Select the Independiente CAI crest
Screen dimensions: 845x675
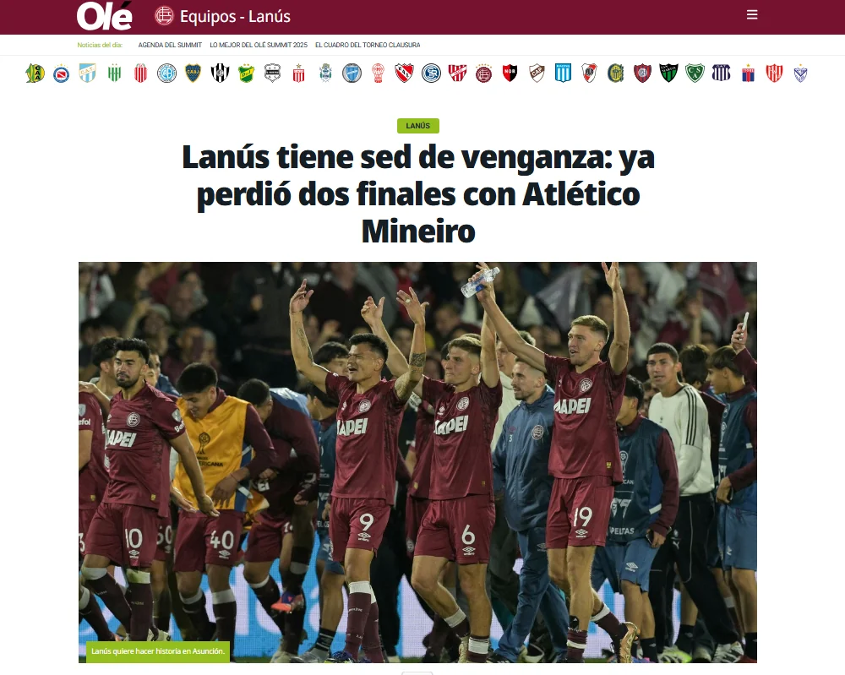404,73
